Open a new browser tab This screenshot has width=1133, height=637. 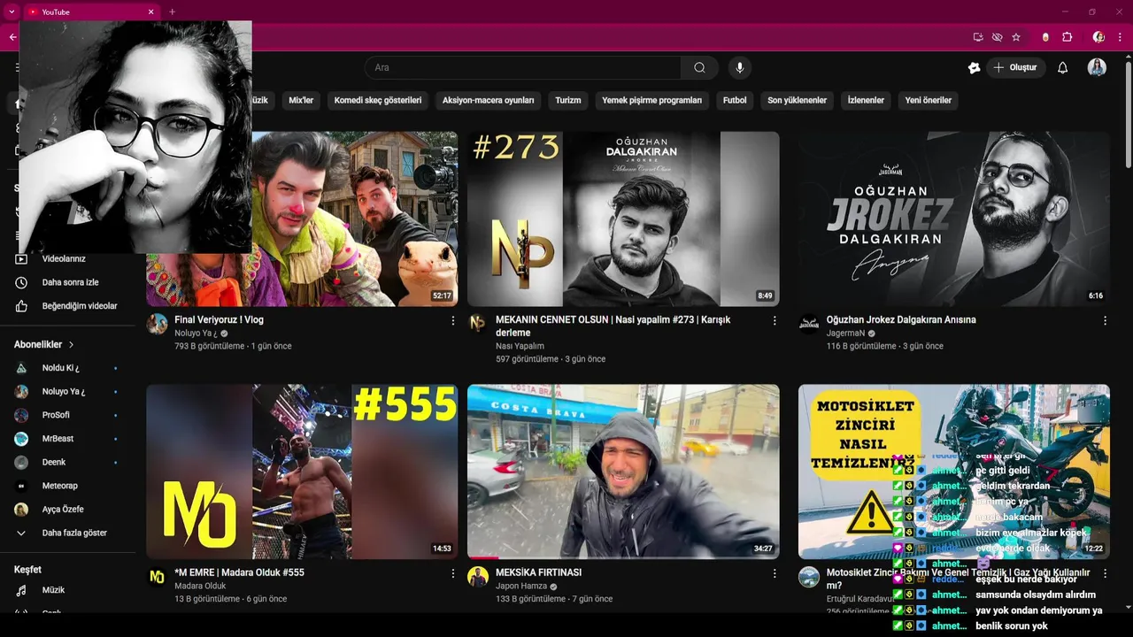172,12
